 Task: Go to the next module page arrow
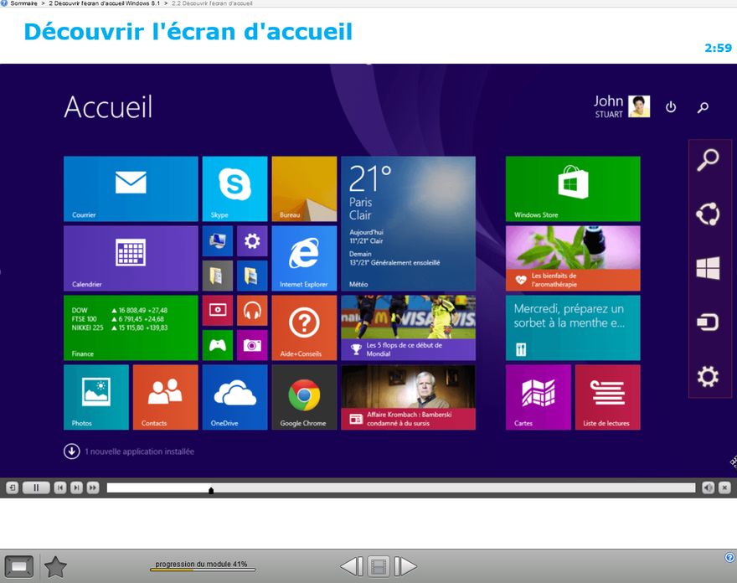click(x=405, y=567)
